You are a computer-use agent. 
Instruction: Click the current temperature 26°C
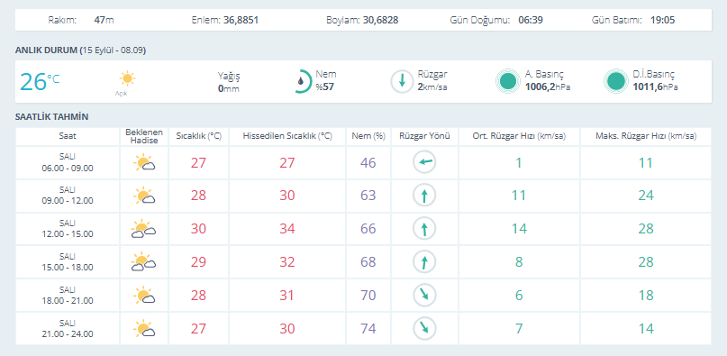tap(40, 82)
